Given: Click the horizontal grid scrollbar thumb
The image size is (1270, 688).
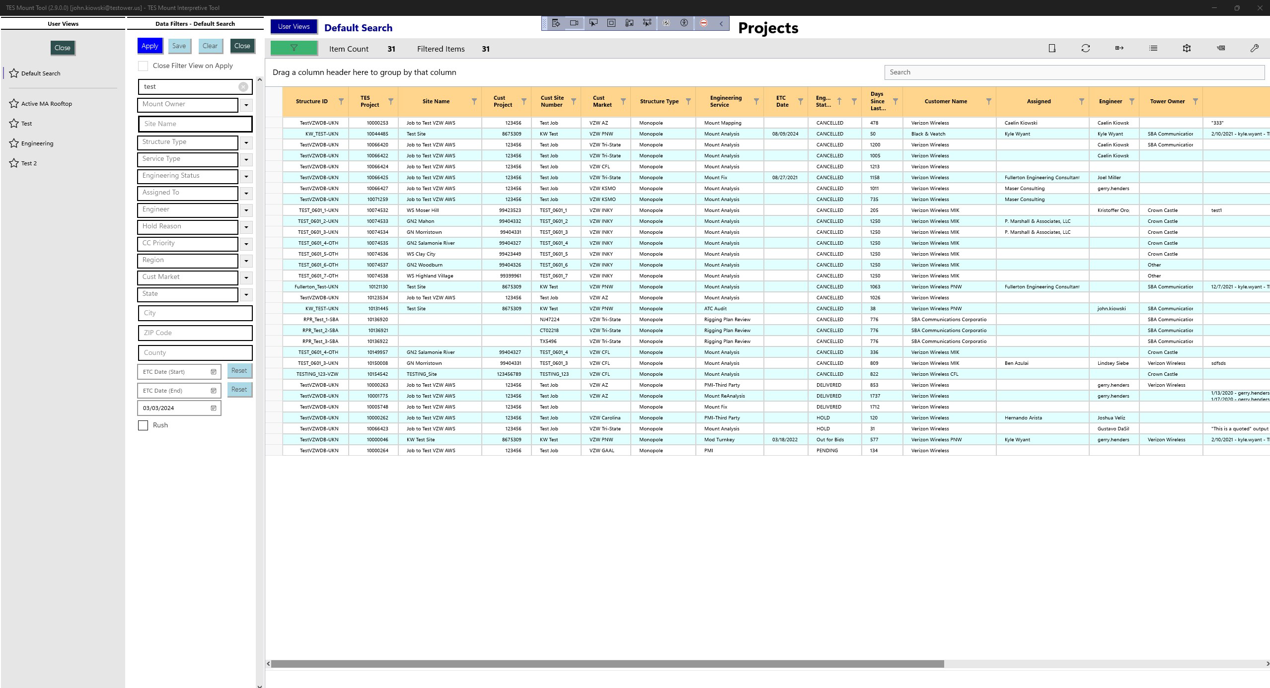Looking at the screenshot, I should tap(607, 664).
